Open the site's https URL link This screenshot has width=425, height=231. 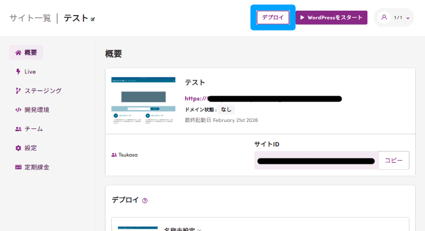pos(263,98)
